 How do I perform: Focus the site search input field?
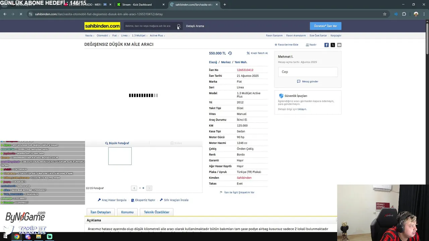(150, 26)
